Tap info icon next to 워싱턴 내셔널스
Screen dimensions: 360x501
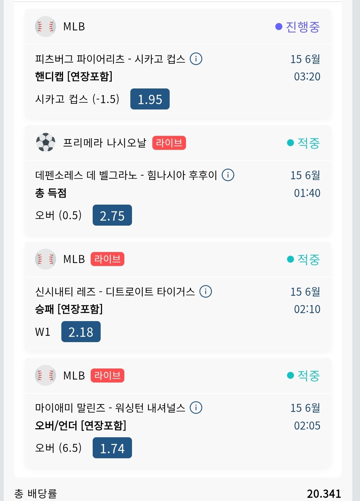tap(196, 408)
